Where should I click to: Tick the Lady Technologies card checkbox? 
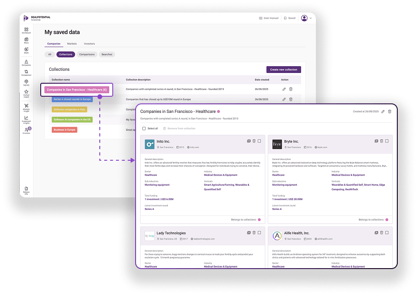pos(260,232)
